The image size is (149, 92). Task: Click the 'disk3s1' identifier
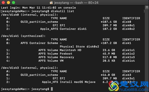click(x=128, y=78)
